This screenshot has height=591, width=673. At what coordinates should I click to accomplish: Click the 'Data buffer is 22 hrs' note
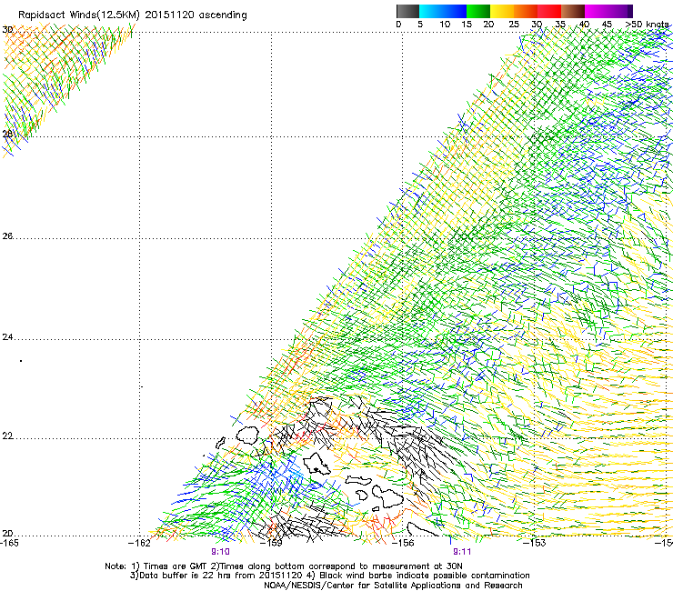pyautogui.click(x=218, y=576)
